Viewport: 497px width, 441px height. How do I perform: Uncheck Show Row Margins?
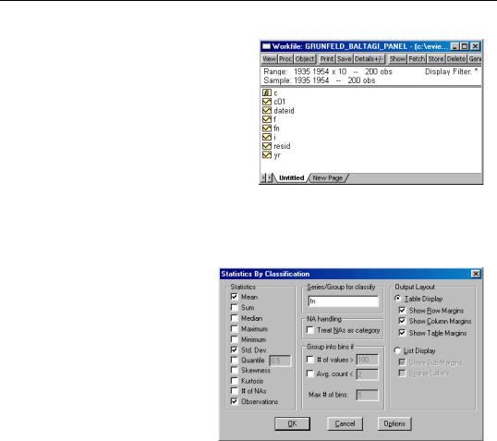pos(402,311)
